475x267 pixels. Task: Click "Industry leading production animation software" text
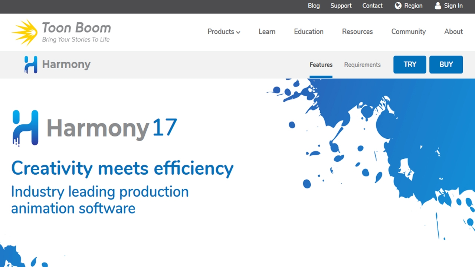point(100,200)
